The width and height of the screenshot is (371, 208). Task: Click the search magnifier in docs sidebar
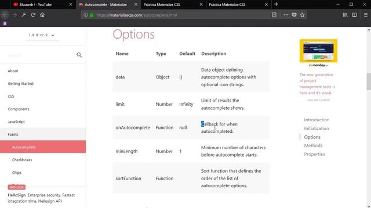point(79,55)
